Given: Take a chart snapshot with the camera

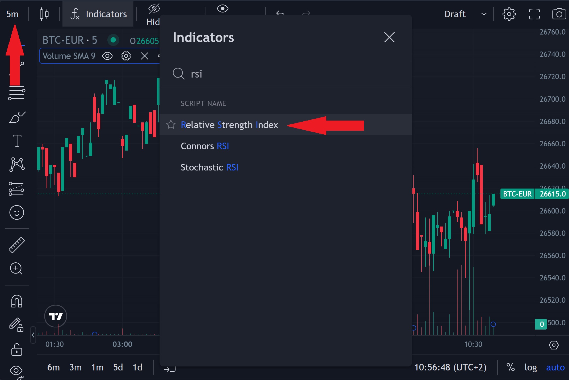Looking at the screenshot, I should click(559, 14).
